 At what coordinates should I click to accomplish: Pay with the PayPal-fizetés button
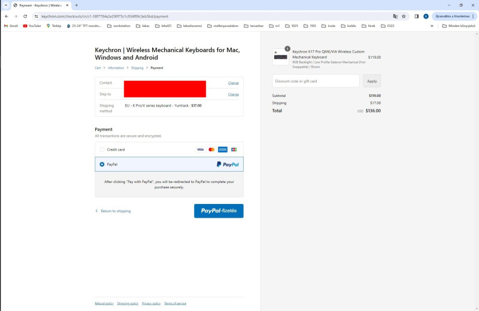219,211
